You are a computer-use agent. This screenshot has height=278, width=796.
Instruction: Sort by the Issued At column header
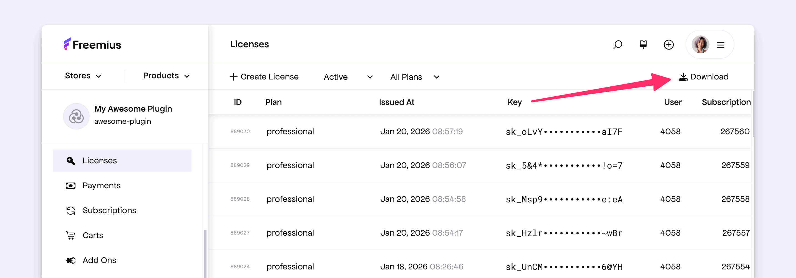pos(396,102)
